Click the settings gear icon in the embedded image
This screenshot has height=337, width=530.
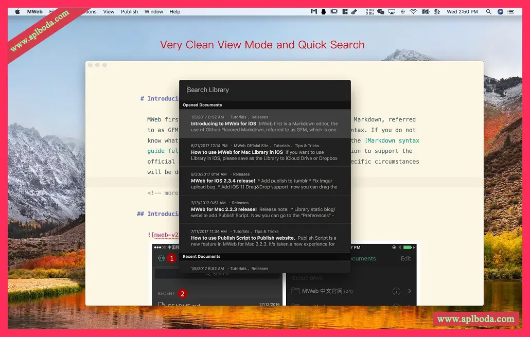coord(161,258)
